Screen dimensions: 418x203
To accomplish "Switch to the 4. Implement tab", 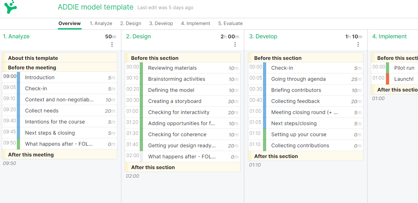I will pyautogui.click(x=195, y=23).
